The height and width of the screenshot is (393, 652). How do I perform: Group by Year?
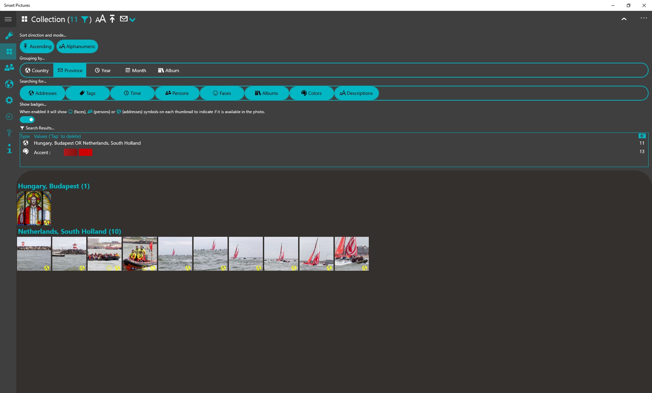(x=103, y=70)
